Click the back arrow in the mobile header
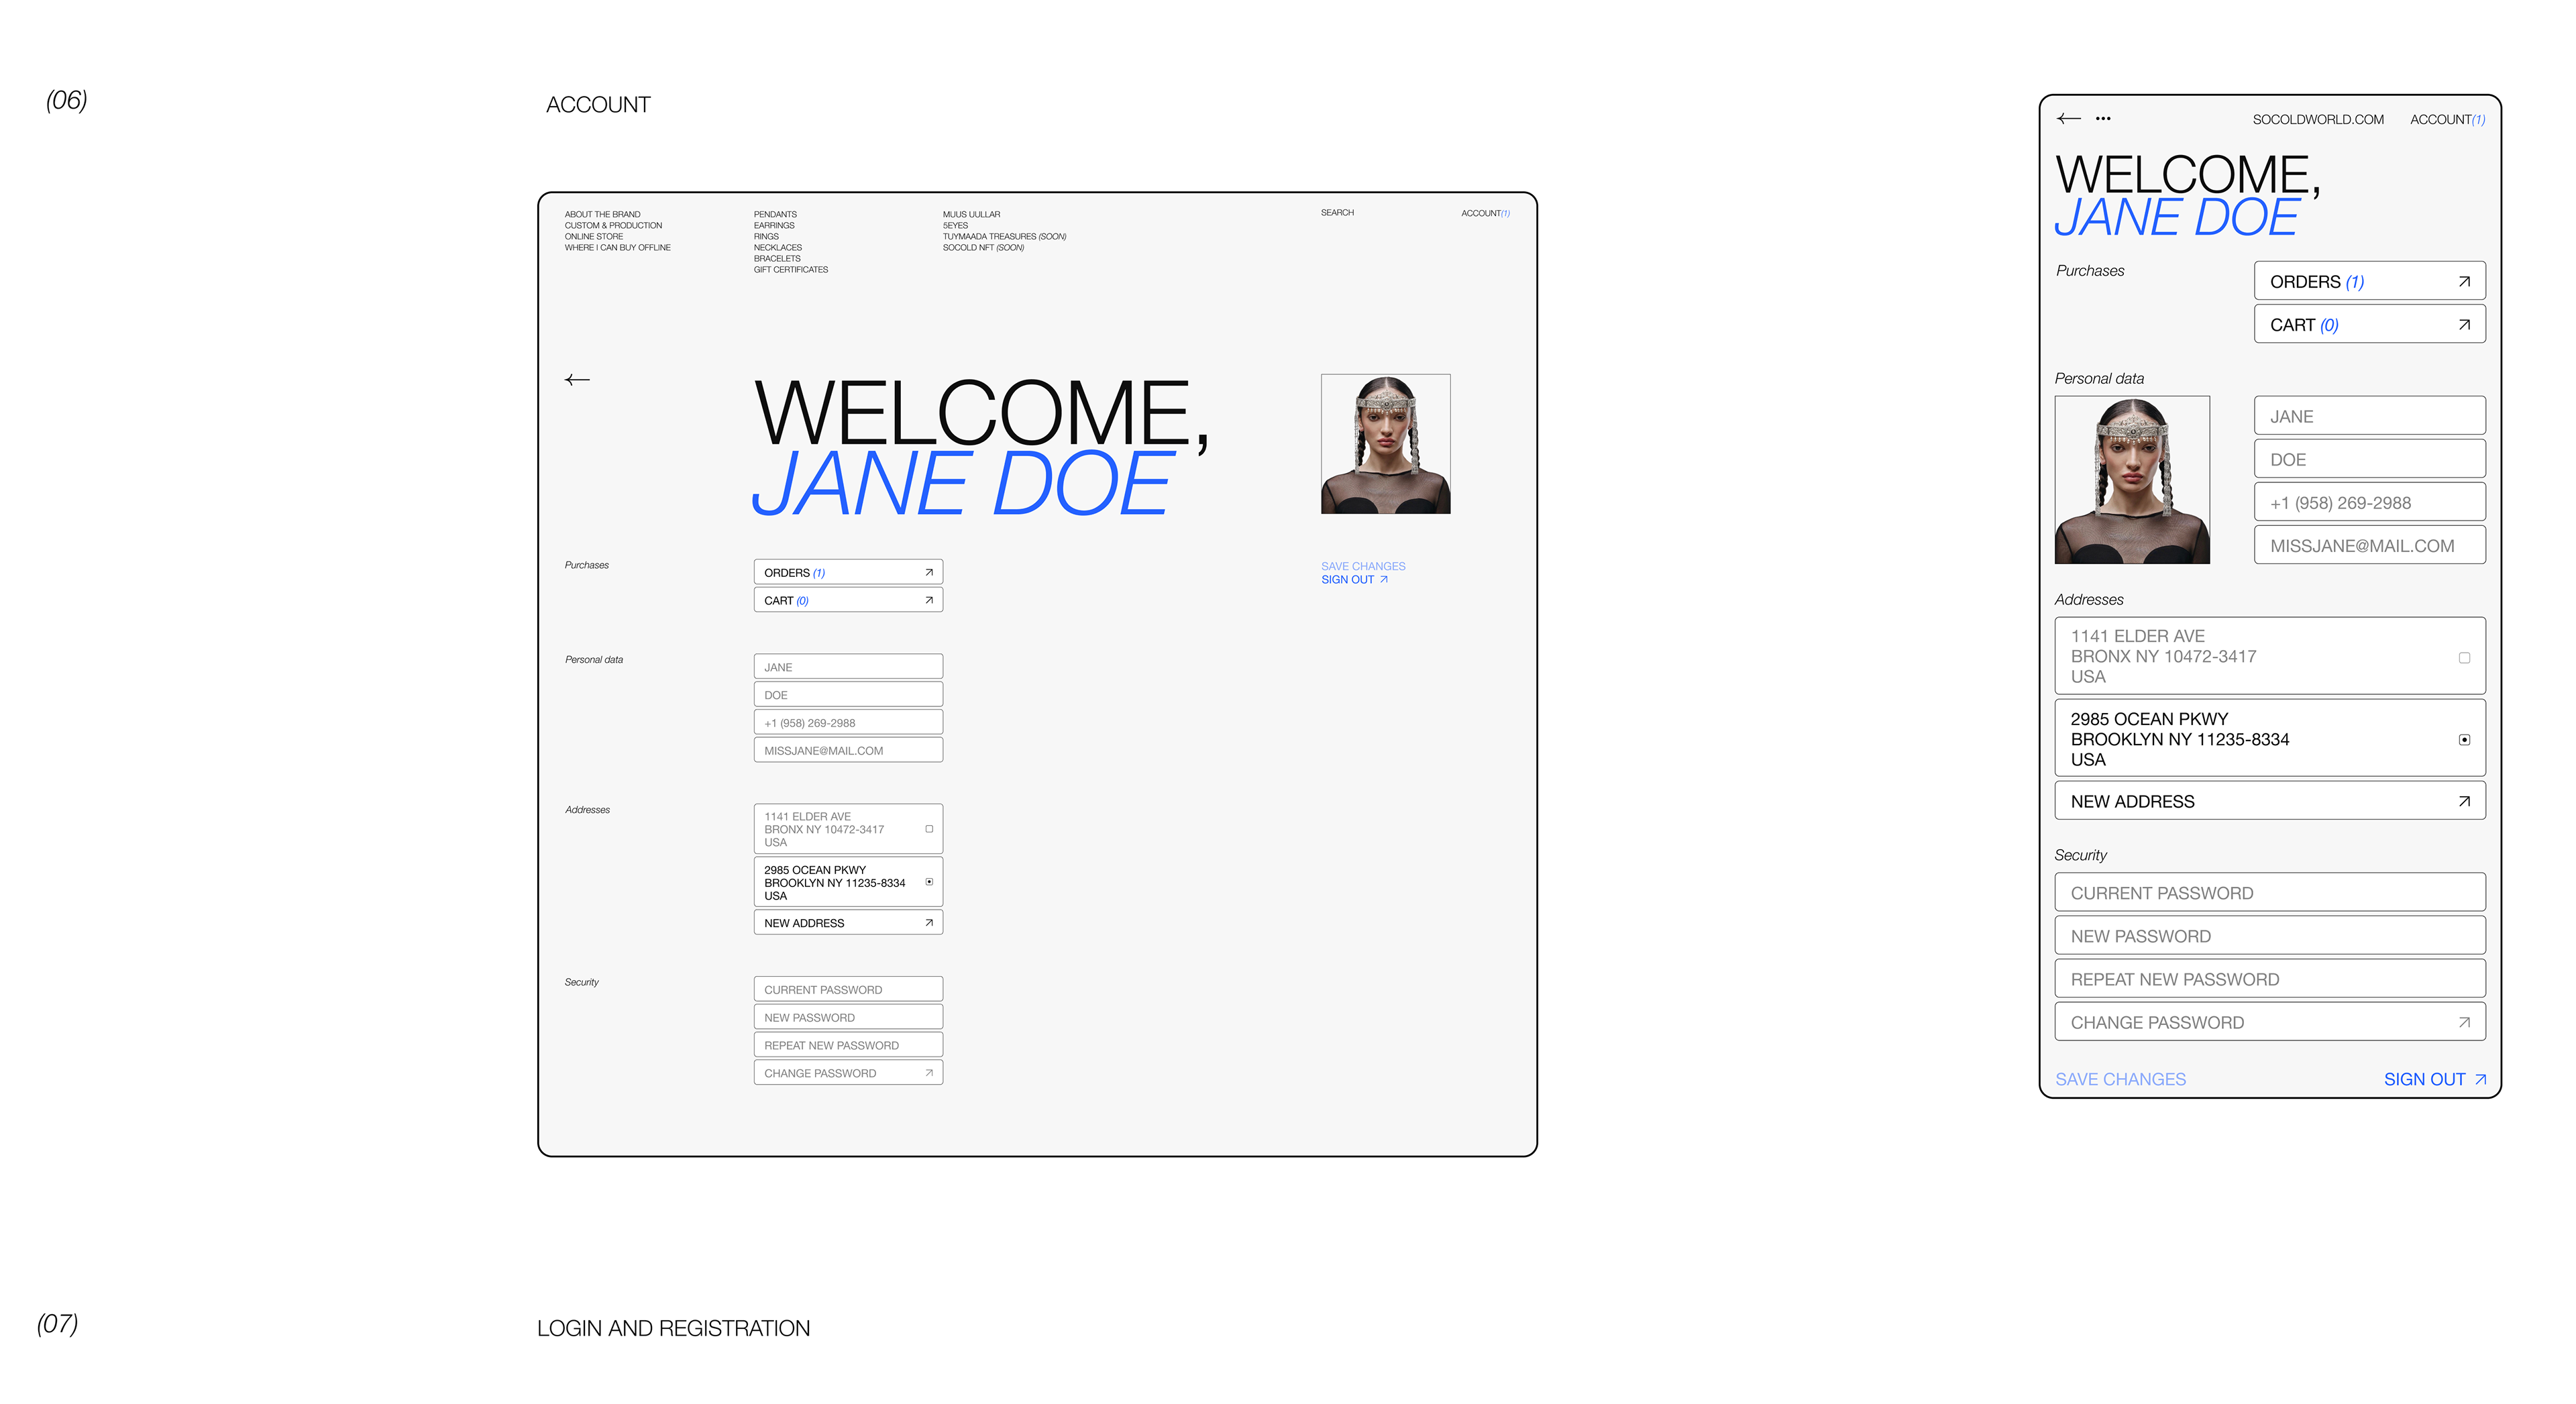The width and height of the screenshot is (2576, 1404). (2068, 118)
